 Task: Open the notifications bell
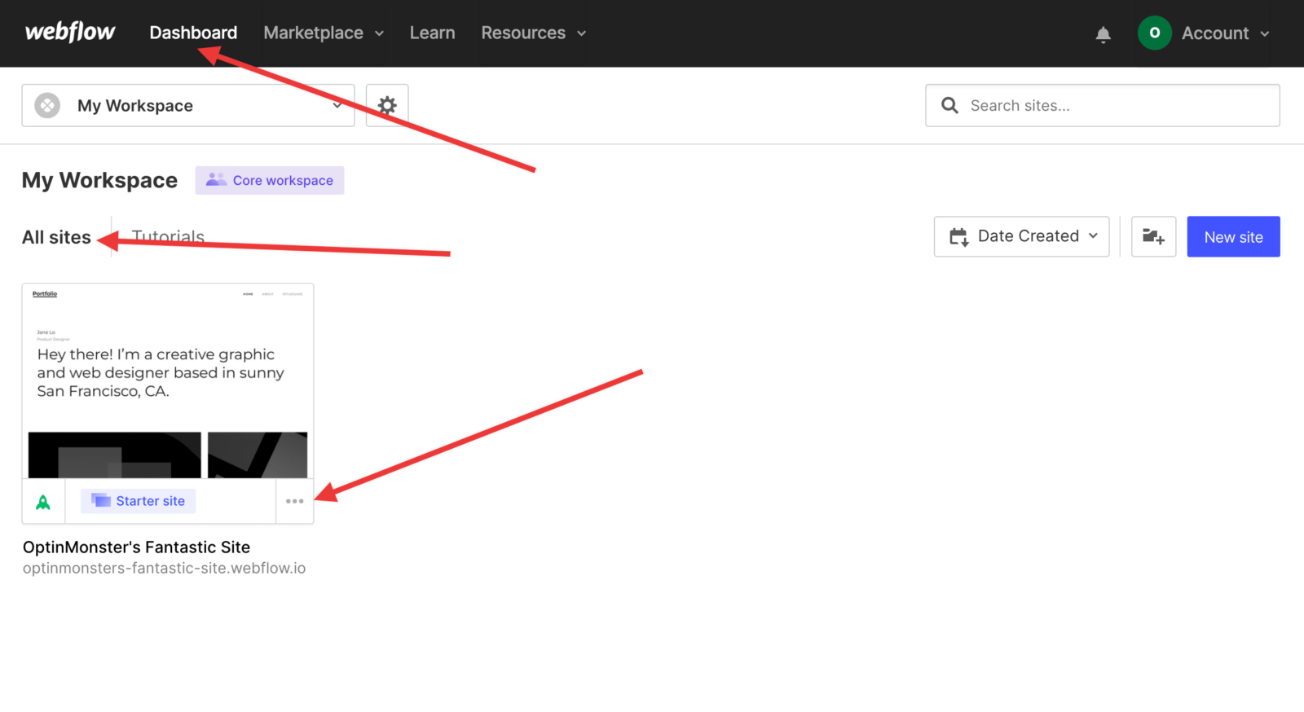point(1103,33)
